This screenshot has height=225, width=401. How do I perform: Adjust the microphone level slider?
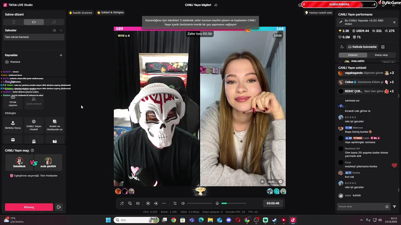pyautogui.click(x=234, y=203)
